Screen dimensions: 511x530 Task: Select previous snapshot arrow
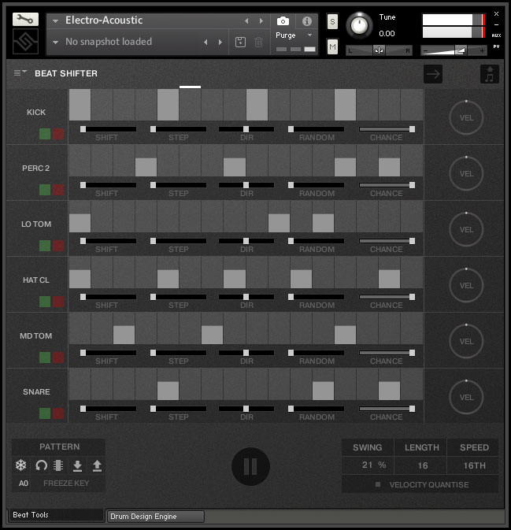[x=206, y=43]
